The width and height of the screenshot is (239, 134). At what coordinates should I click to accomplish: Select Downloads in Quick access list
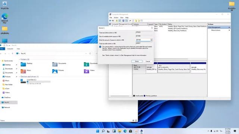coord(7,69)
